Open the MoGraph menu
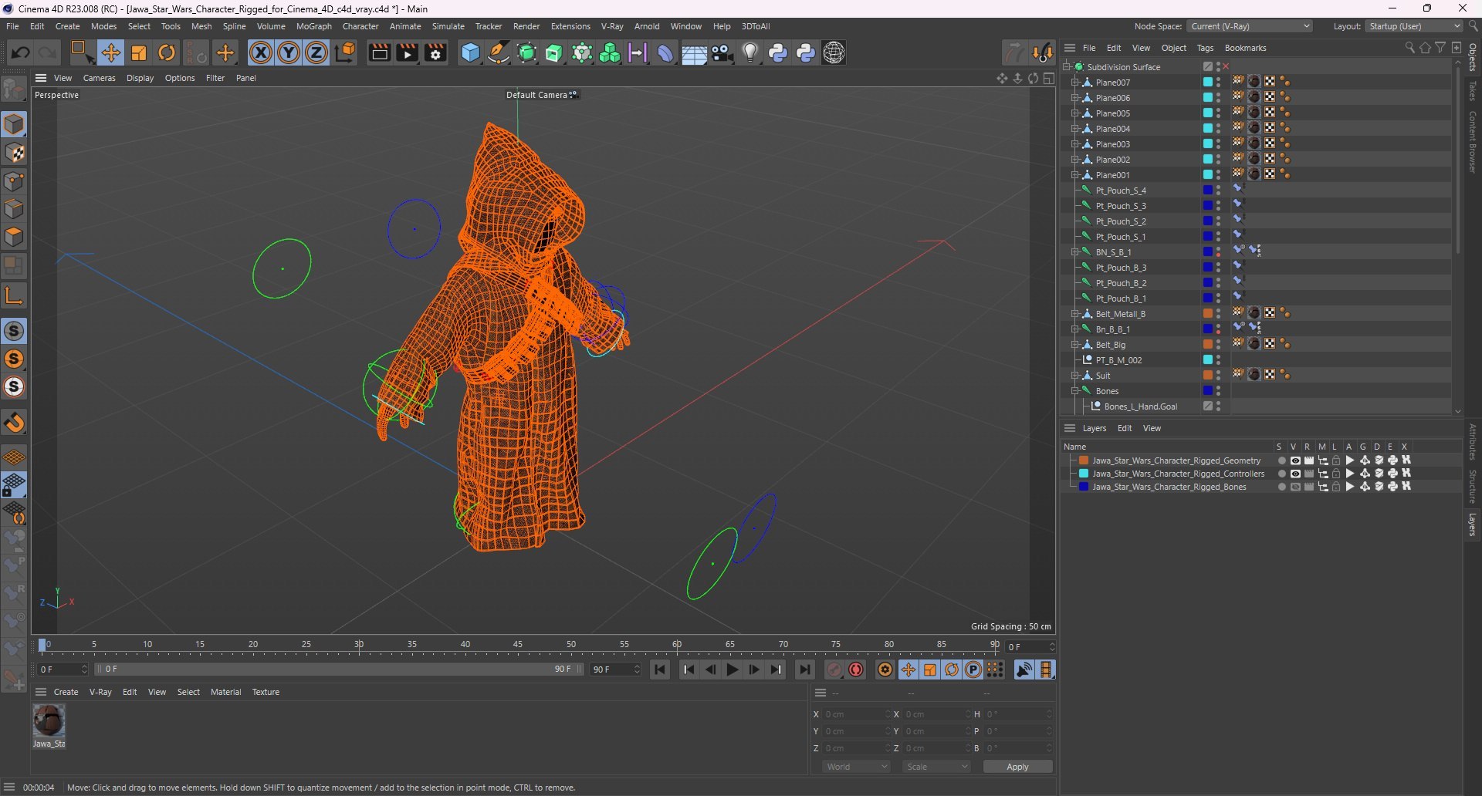This screenshot has width=1482, height=796. click(314, 26)
